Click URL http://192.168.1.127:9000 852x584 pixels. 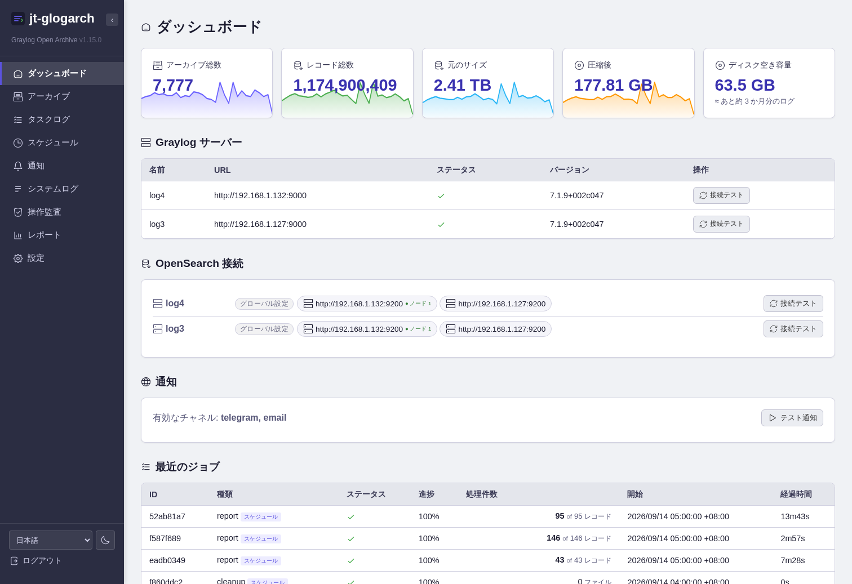pyautogui.click(x=260, y=224)
